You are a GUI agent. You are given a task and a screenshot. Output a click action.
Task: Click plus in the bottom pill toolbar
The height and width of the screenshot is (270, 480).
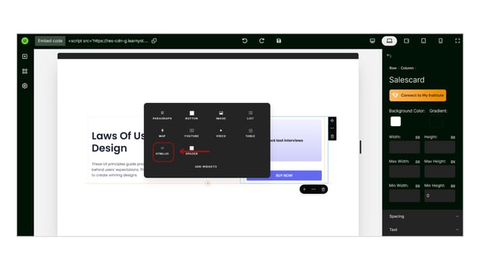(x=304, y=189)
